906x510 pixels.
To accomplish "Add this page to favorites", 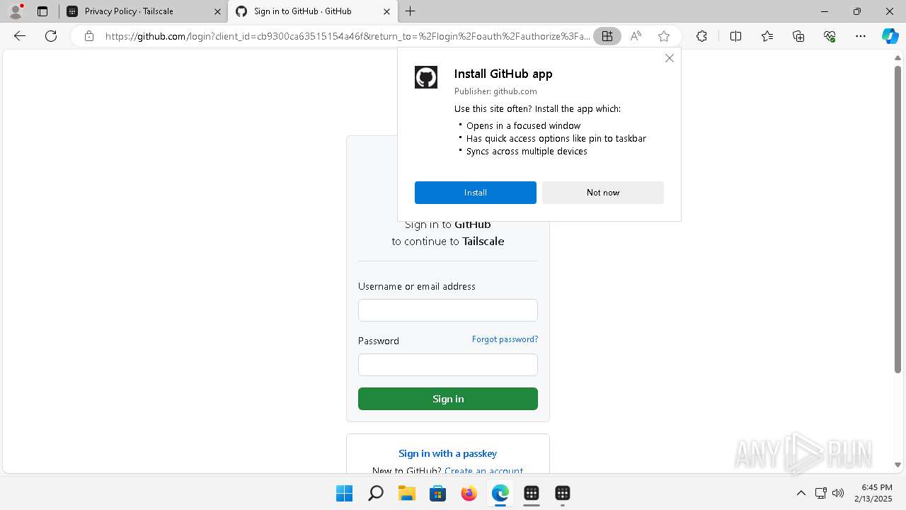I will click(664, 36).
